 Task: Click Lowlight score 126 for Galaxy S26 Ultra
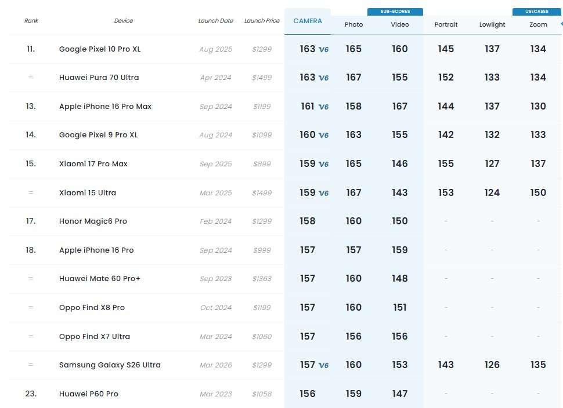(x=492, y=365)
